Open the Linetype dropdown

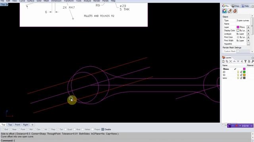click(248, 34)
